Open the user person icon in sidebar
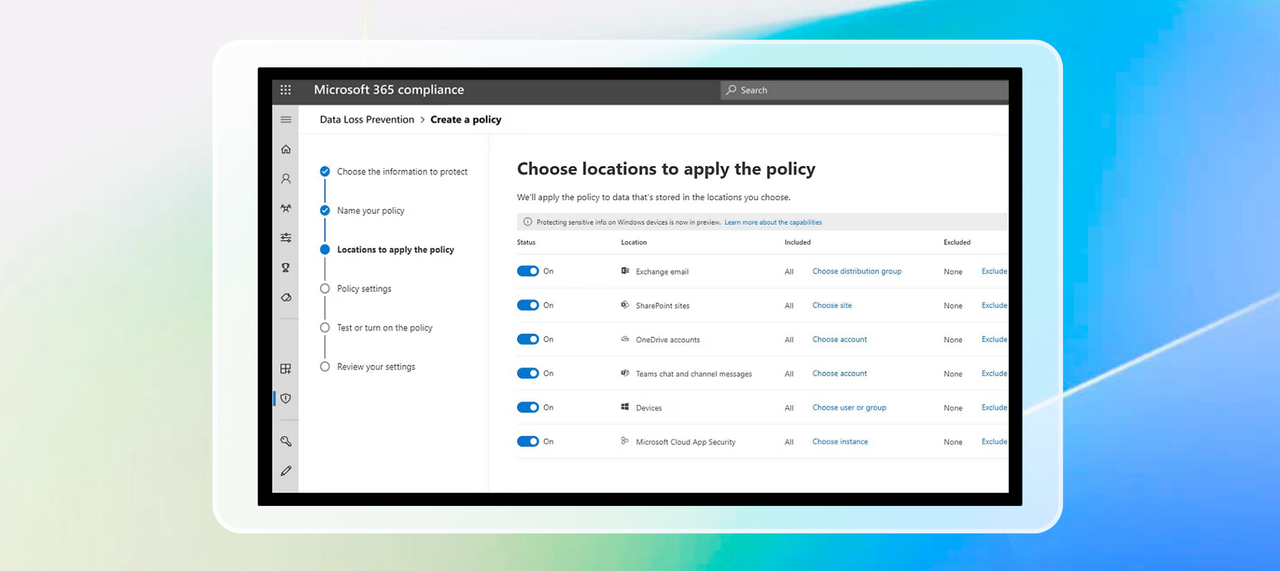Screen dimensions: 1280x571 point(286,179)
